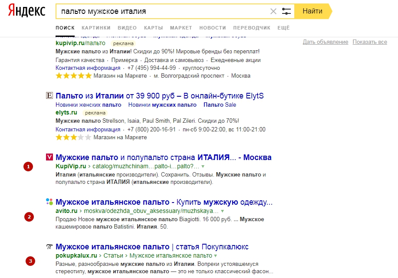Image resolution: width=398 pixels, height=278 pixels.
Task: Open the Маркет tab
Action: [x=181, y=28]
